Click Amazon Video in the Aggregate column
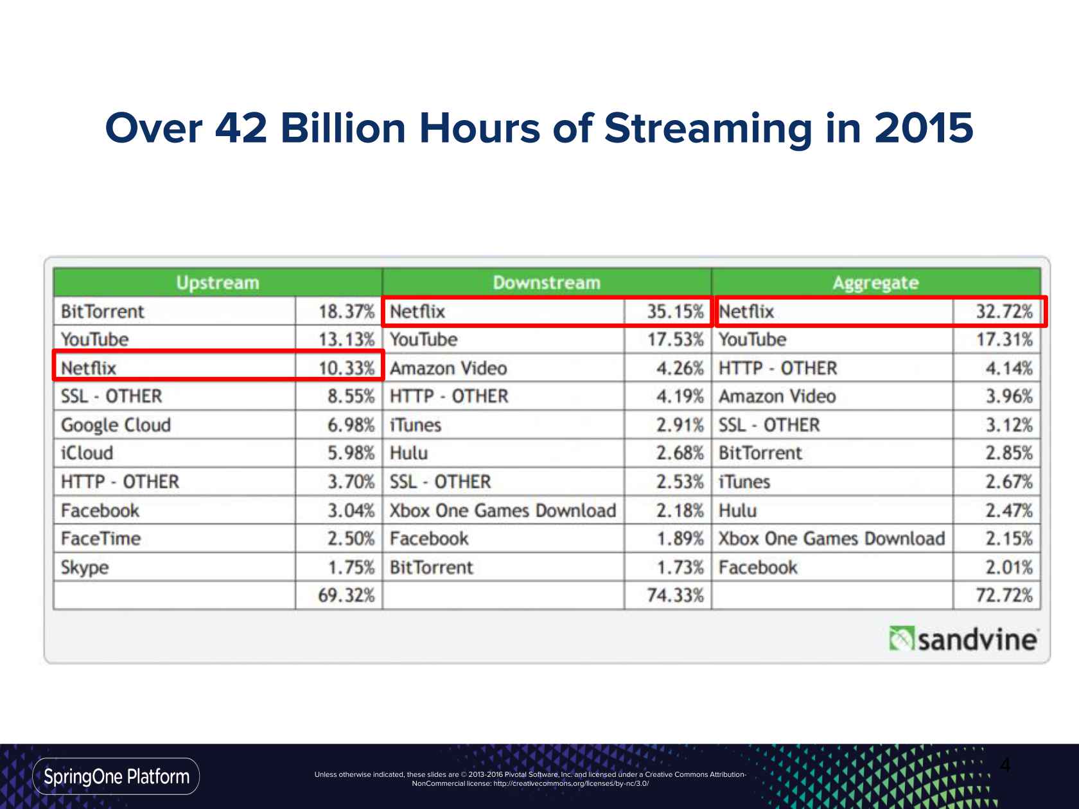1079x809 pixels. click(x=777, y=396)
